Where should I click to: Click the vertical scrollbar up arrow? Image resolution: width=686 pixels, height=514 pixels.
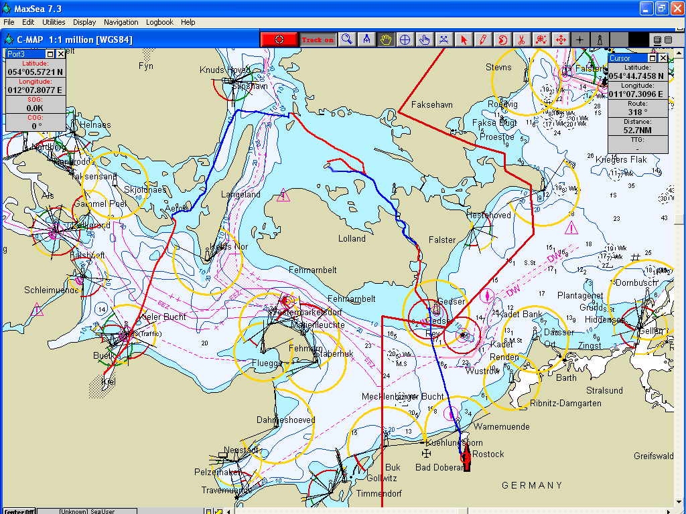679,53
